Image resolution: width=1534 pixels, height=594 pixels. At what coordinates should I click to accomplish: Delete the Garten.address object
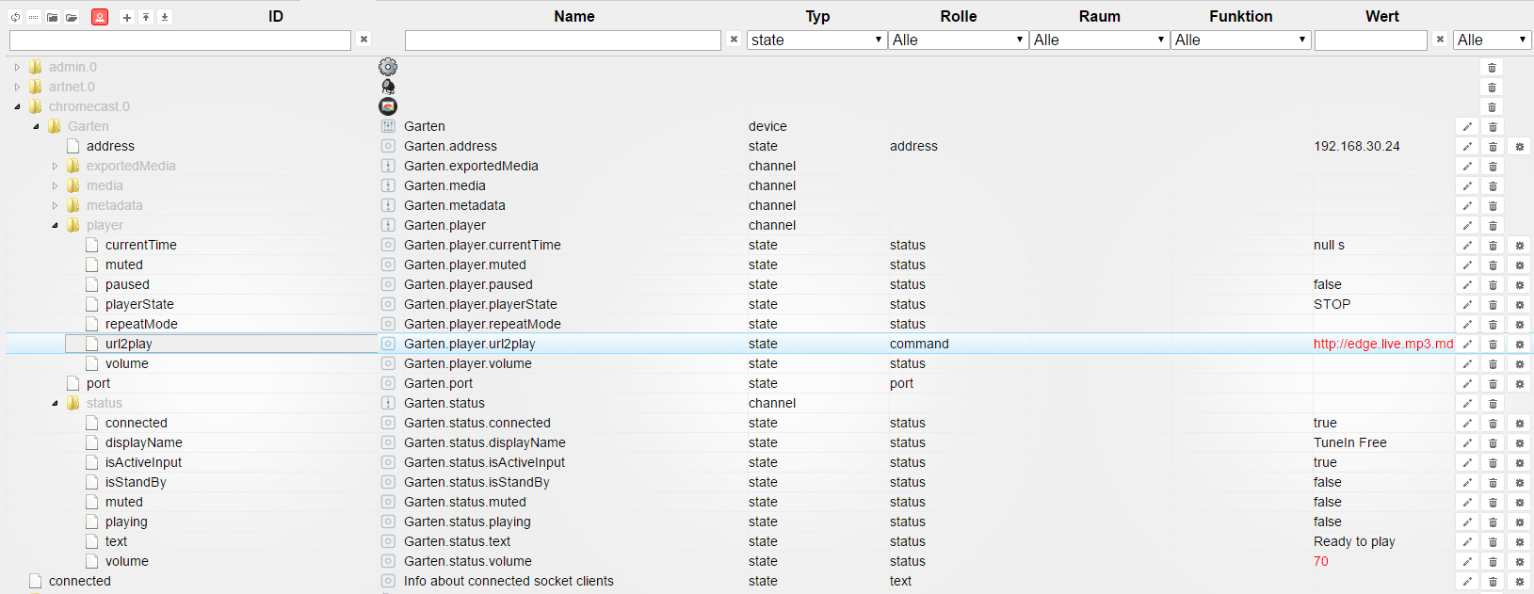click(x=1493, y=147)
